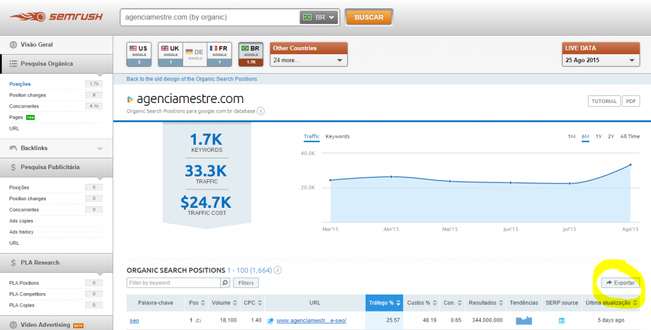
Task: Select the 1Y time range
Action: [x=599, y=137]
